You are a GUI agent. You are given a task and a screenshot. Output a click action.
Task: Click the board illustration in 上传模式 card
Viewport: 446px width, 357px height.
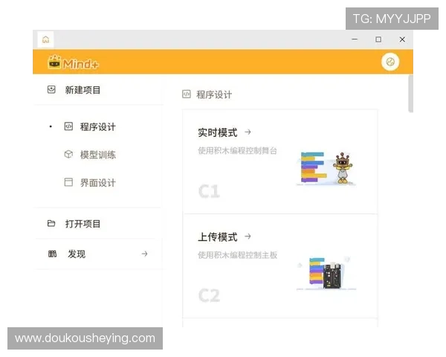point(326,273)
